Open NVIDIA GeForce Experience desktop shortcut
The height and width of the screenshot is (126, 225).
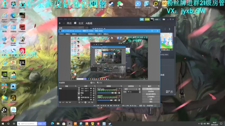(x=4, y=76)
